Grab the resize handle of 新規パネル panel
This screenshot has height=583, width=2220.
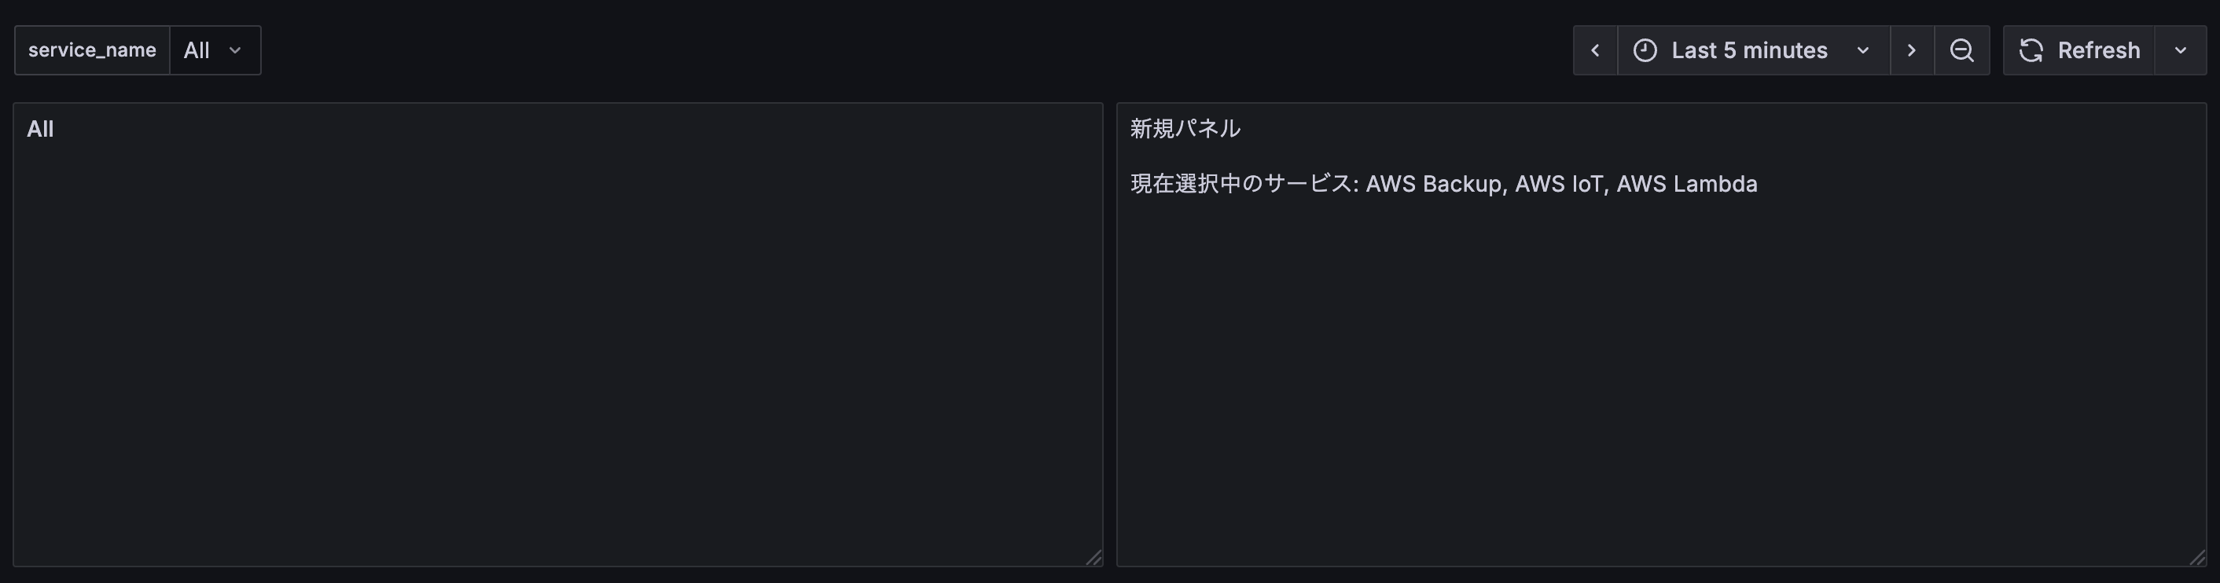pos(2197,557)
